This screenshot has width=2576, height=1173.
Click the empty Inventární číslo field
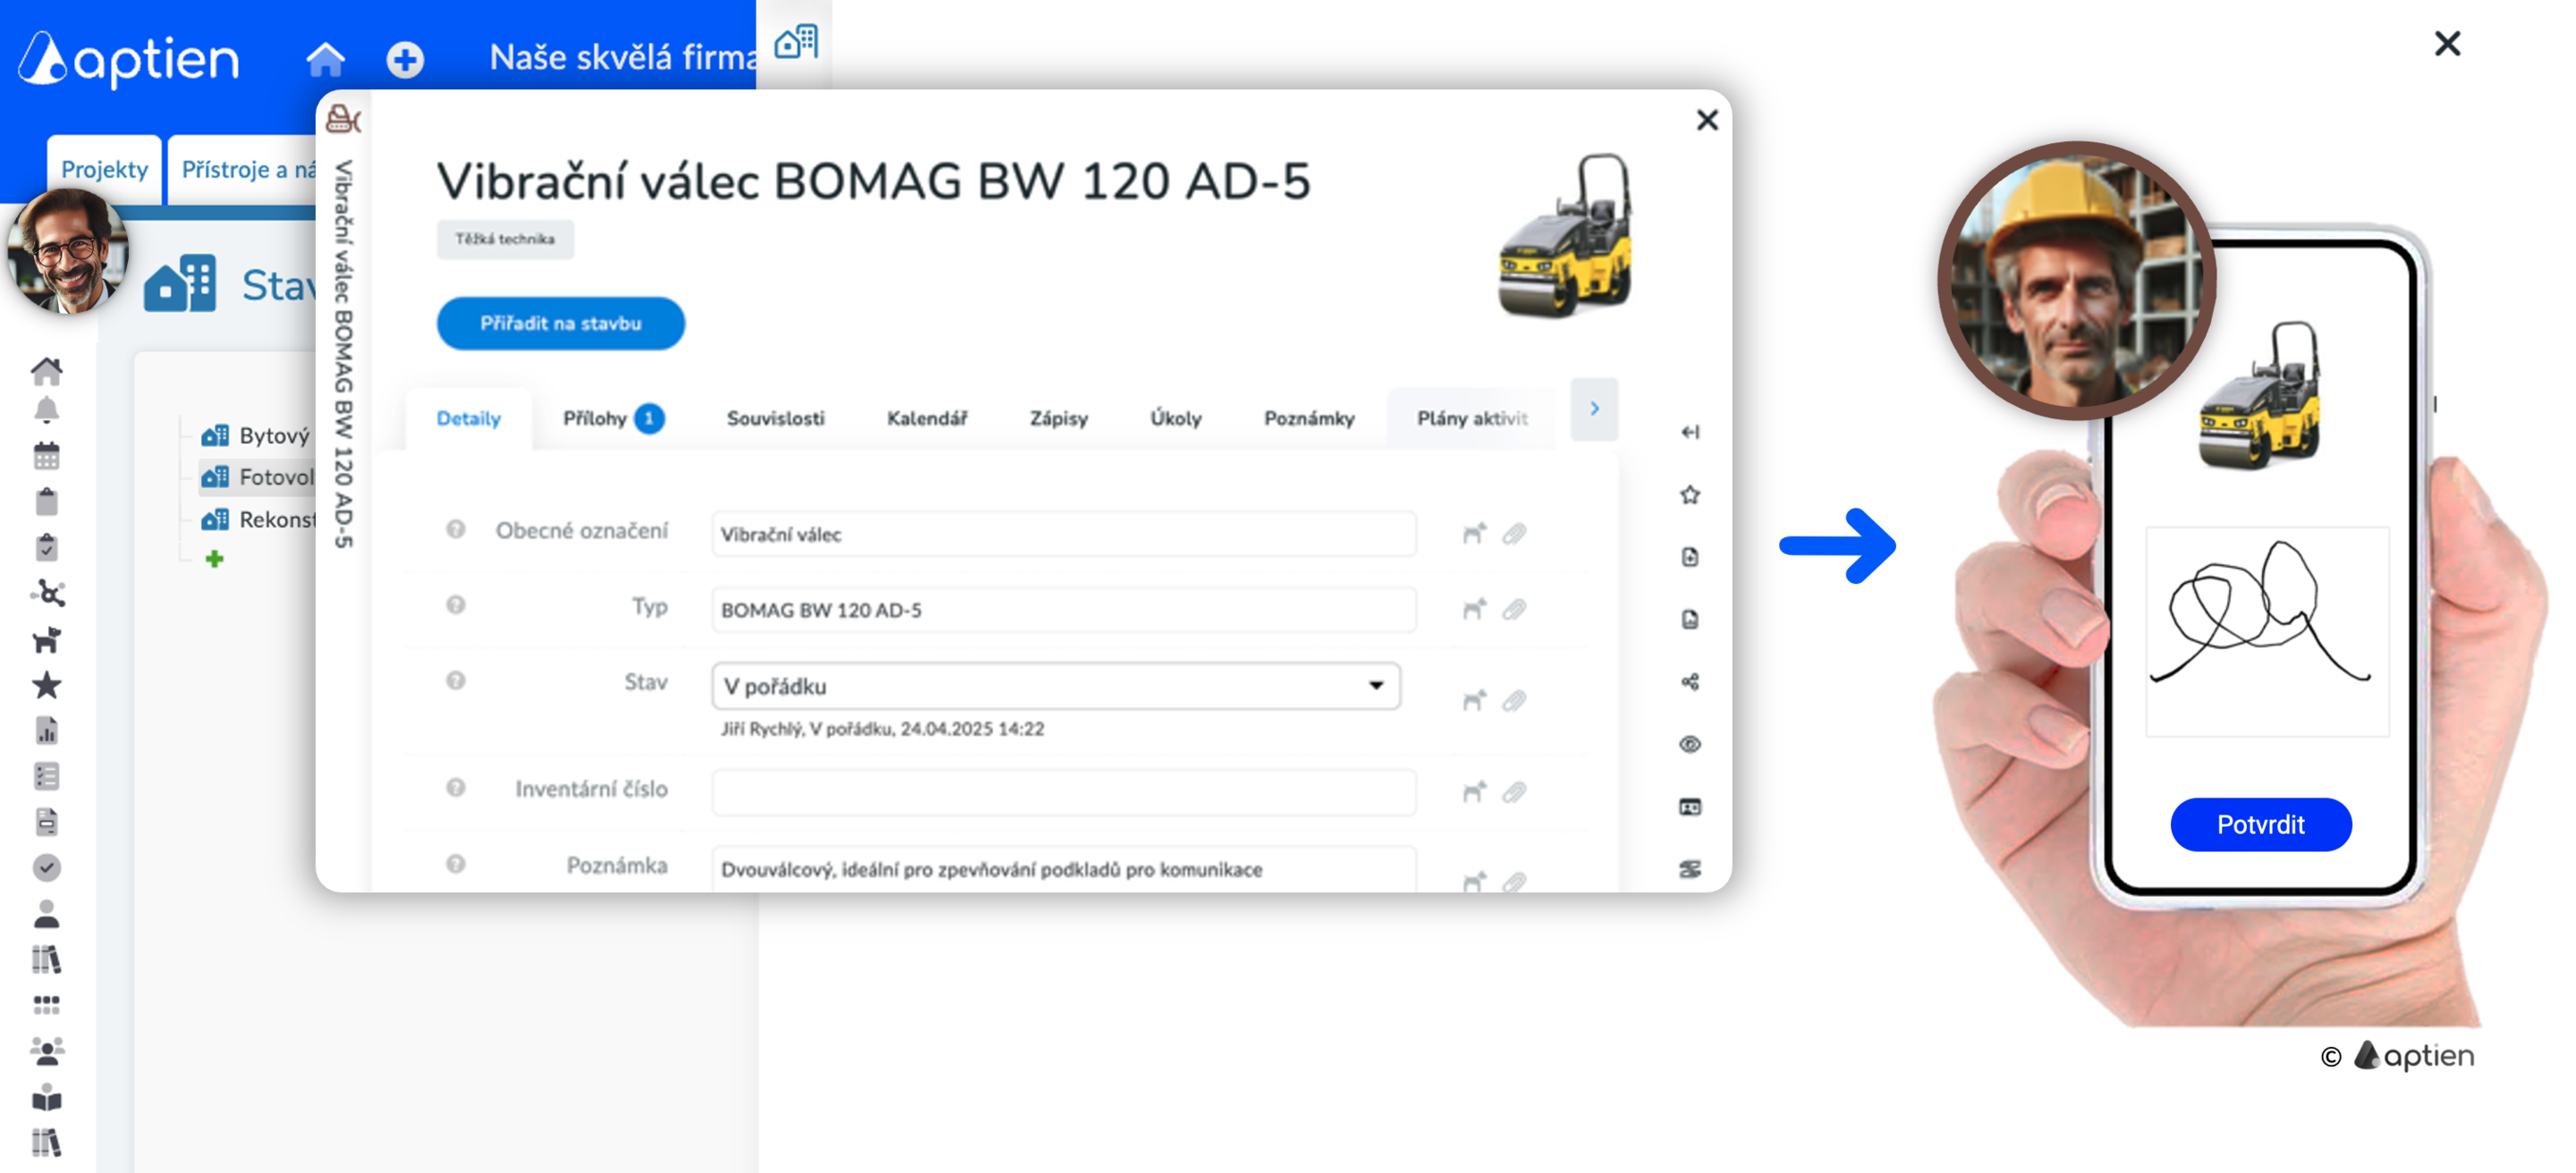[1063, 791]
